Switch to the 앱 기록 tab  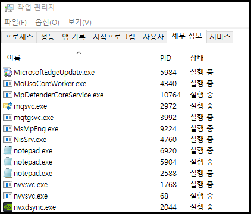(x=74, y=37)
